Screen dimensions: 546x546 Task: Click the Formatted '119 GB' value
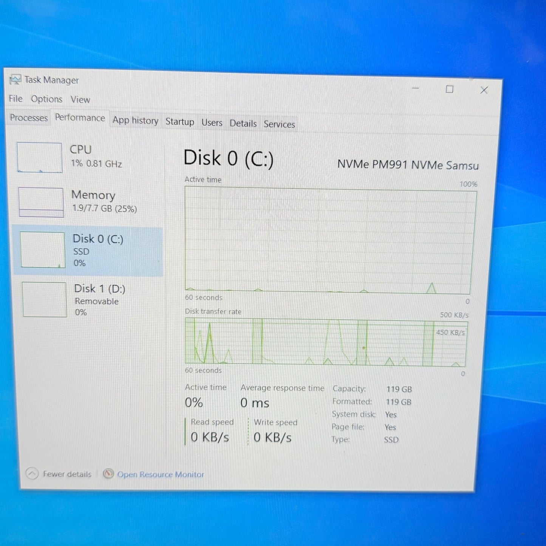click(399, 402)
